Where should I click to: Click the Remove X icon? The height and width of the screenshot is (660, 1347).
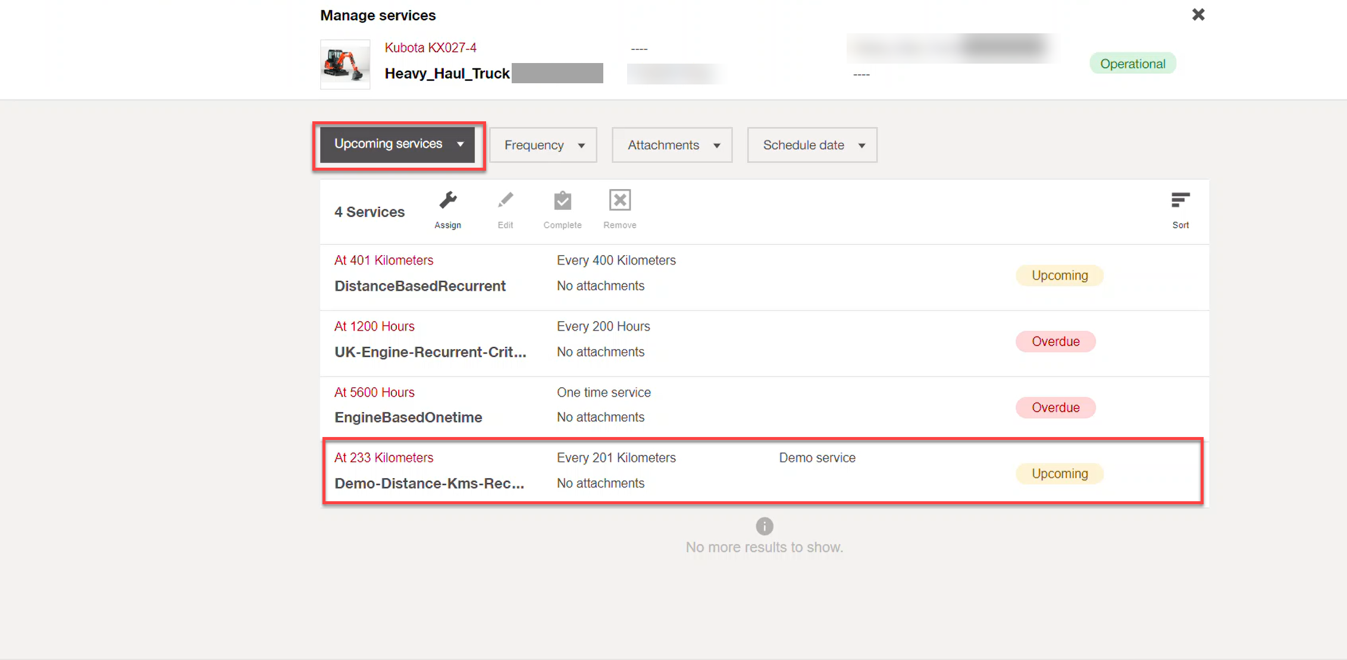coord(619,201)
